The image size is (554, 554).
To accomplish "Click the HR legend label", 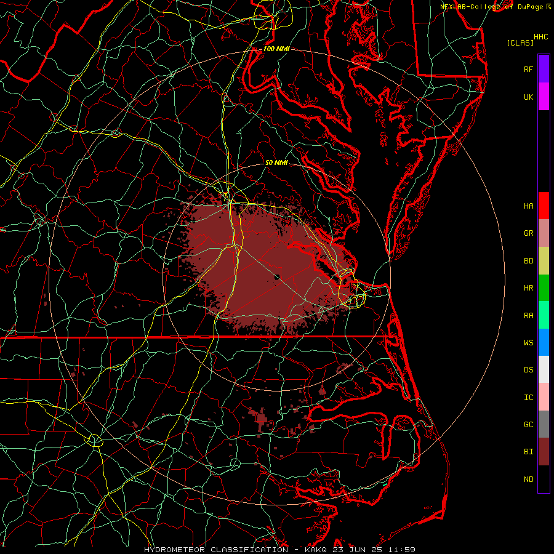I will (529, 288).
